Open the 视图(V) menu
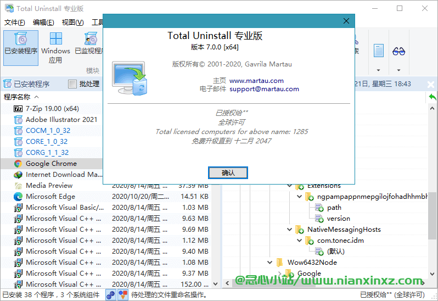 (x=72, y=23)
